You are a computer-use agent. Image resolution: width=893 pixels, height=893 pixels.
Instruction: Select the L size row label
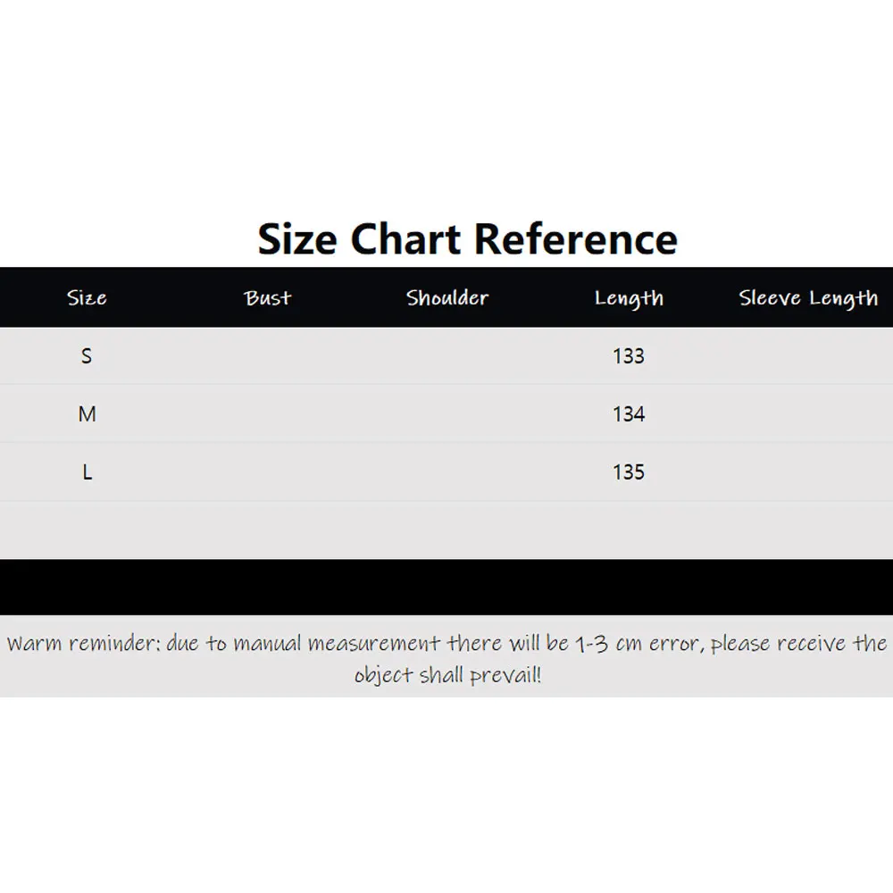87,472
